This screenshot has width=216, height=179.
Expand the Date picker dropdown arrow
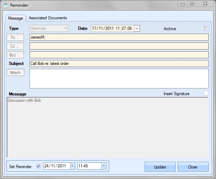coord(137,29)
